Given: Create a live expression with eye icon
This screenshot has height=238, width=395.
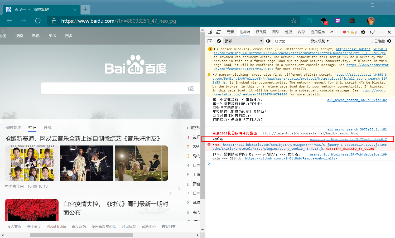Looking at the screenshot, I should click(x=268, y=41).
